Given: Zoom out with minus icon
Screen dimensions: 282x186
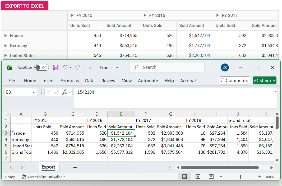Looking at the screenshot, I should pyautogui.click(x=221, y=177).
